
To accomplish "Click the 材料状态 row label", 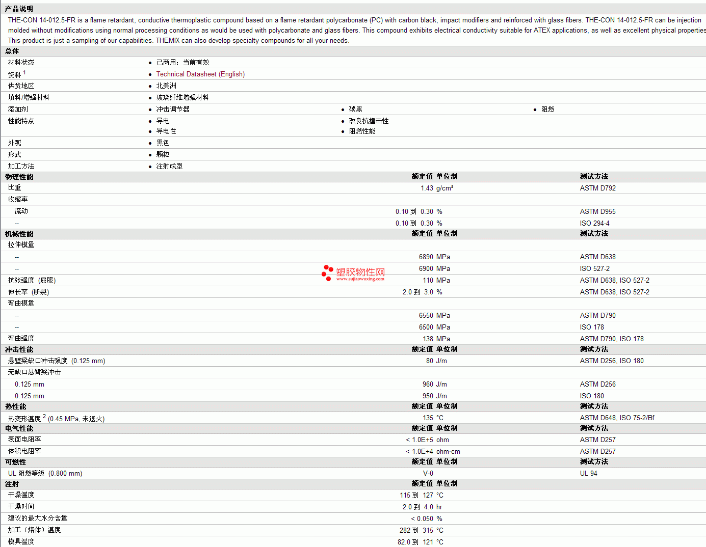I will point(21,63).
